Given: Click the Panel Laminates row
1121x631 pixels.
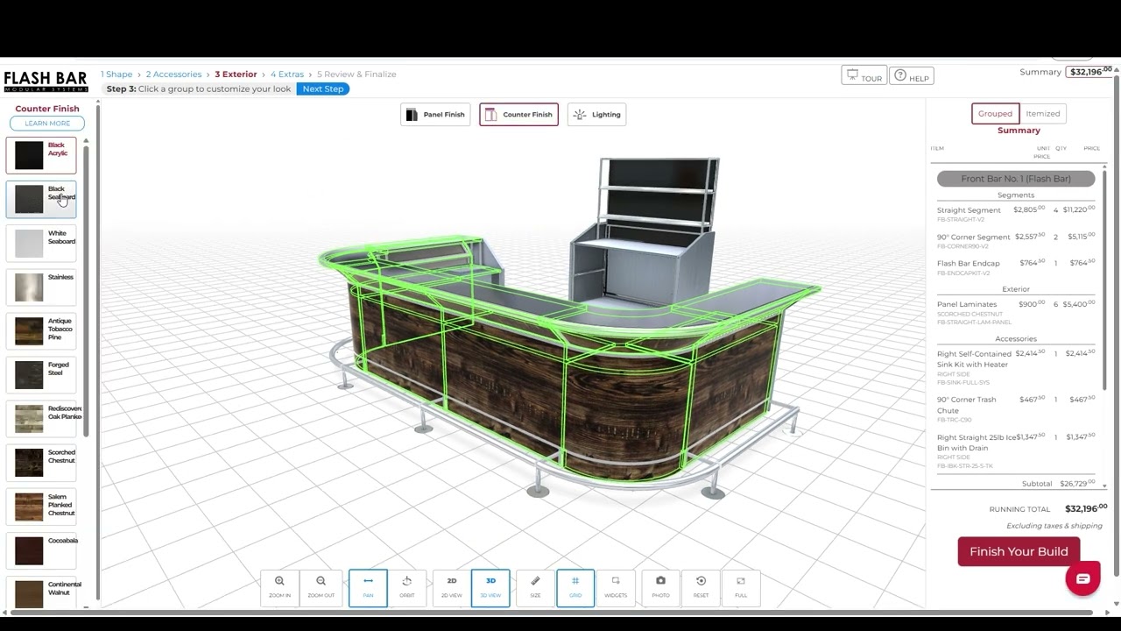Looking at the screenshot, I should [1016, 312].
